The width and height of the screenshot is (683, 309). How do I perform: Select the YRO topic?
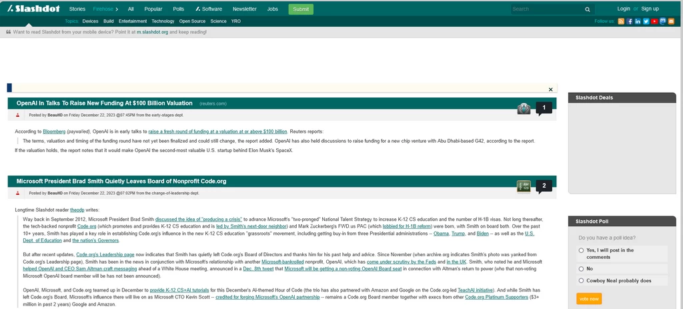[235, 21]
